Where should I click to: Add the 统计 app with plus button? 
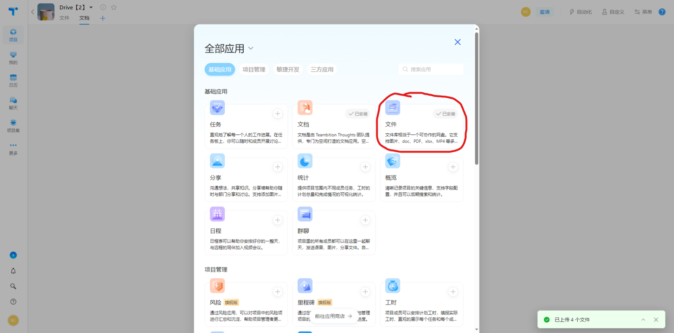coord(365,167)
